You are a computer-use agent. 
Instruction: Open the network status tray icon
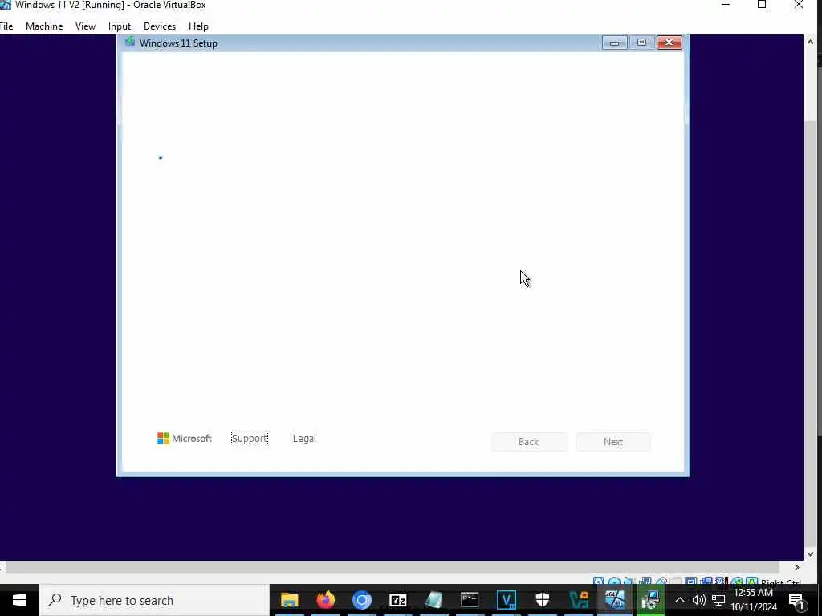718,600
